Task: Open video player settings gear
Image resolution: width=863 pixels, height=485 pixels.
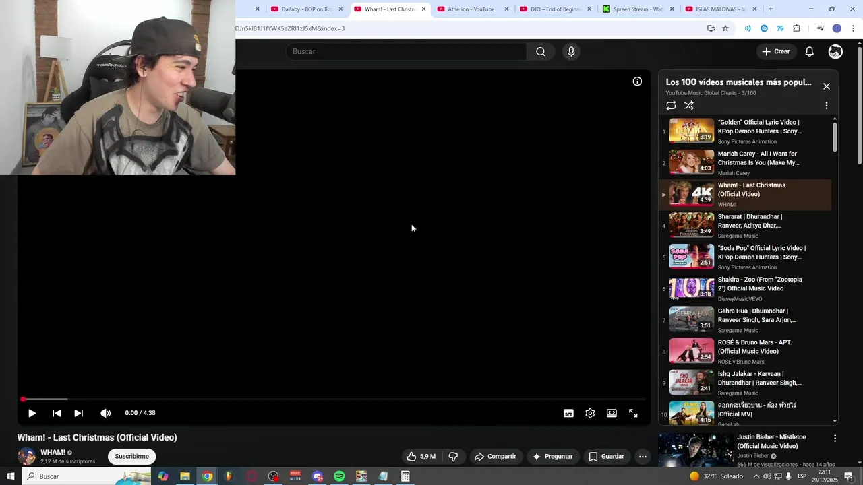Action: point(590,413)
